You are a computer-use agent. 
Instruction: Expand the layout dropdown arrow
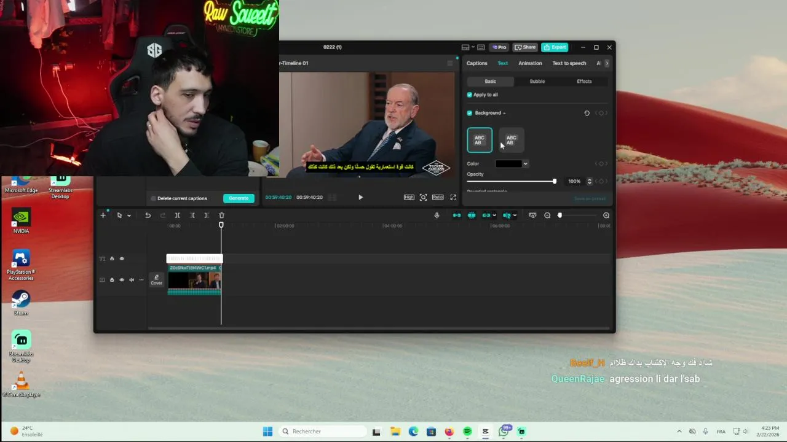pos(473,47)
